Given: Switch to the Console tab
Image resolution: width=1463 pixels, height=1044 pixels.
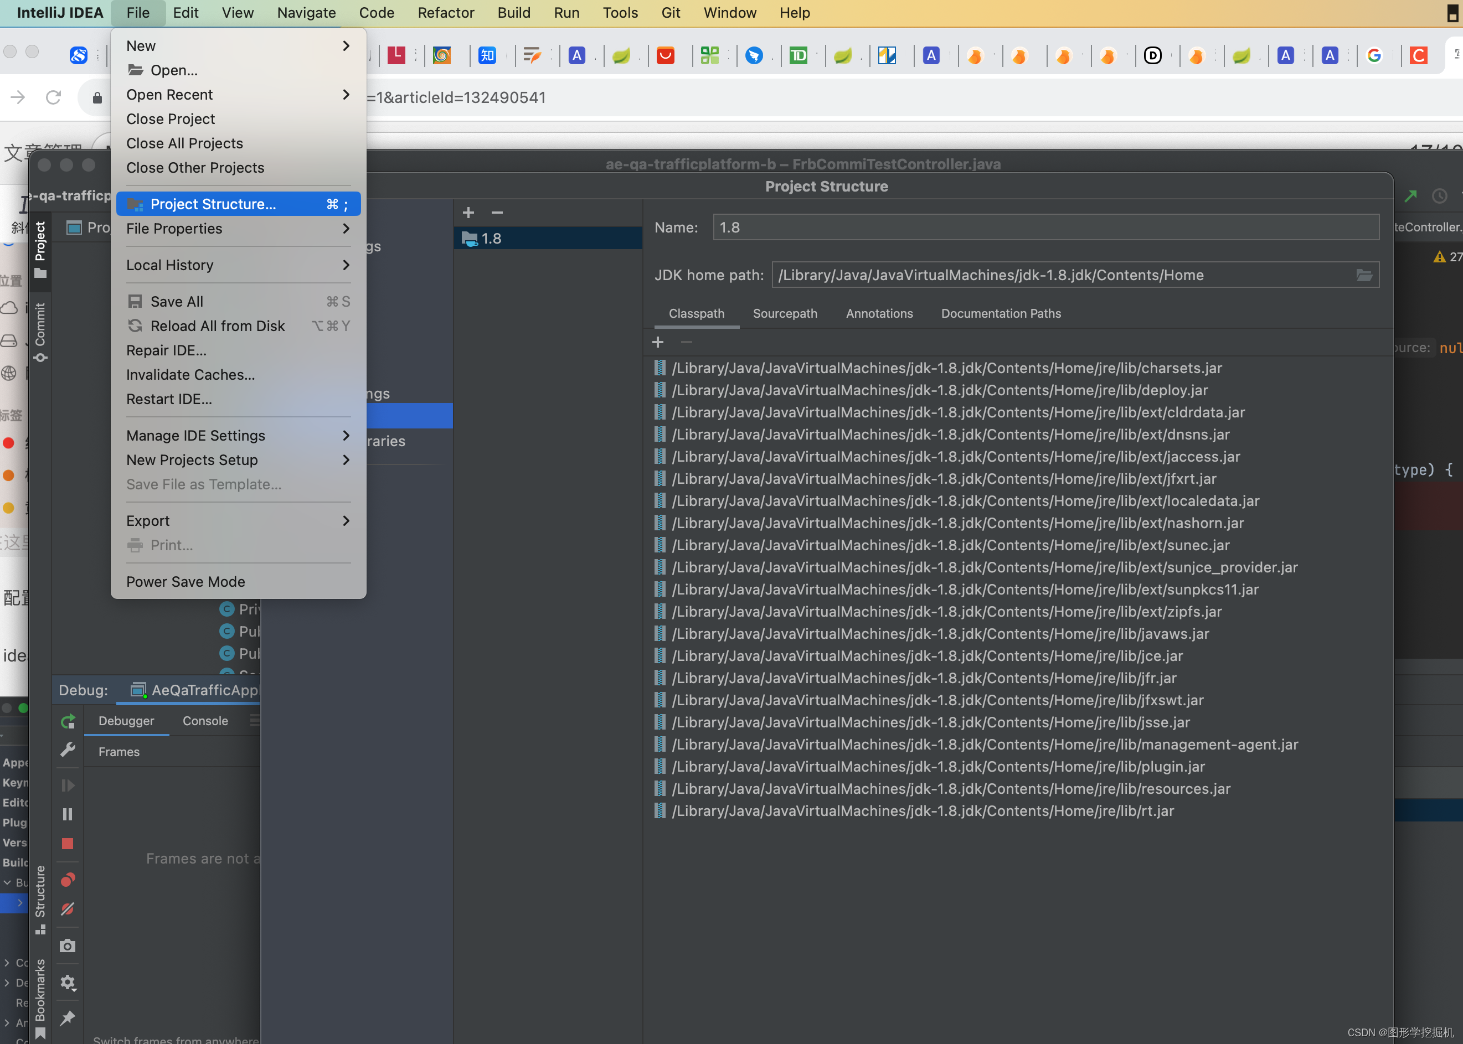Looking at the screenshot, I should click(x=205, y=721).
